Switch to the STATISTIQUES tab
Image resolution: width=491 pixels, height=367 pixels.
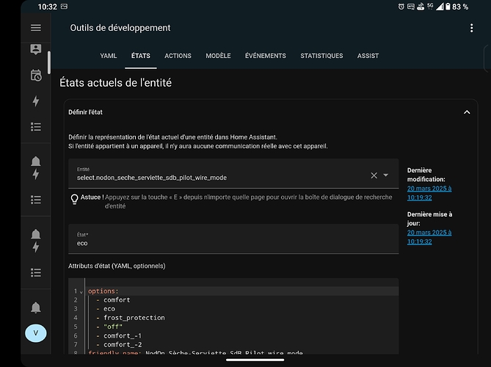tap(321, 56)
